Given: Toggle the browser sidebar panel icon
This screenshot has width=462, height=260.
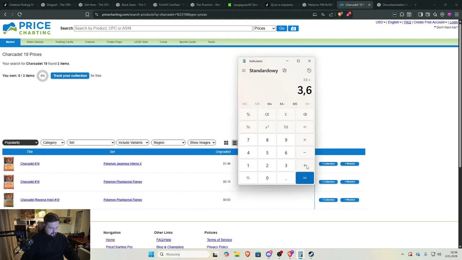Looking at the screenshot, I should 420,14.
